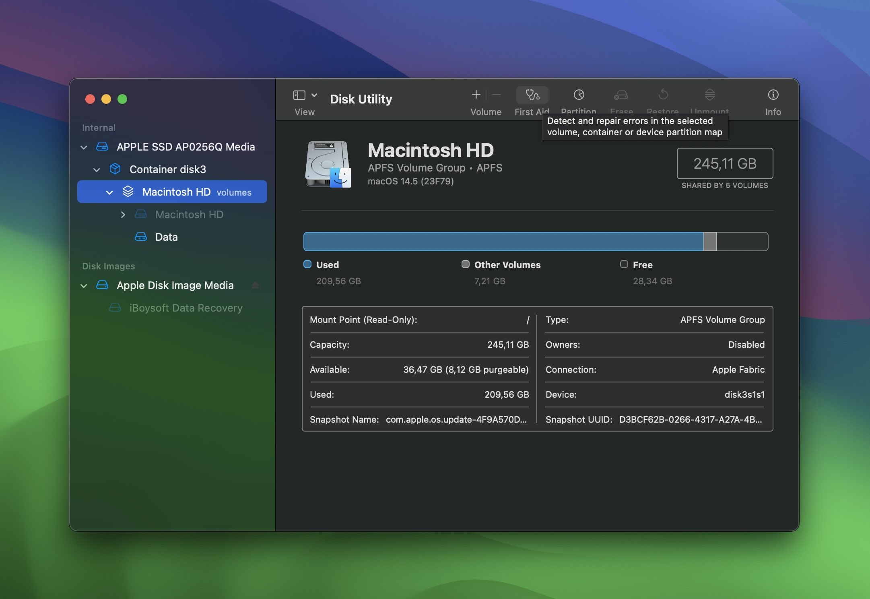Click the Macintosh HD title heading

(431, 150)
